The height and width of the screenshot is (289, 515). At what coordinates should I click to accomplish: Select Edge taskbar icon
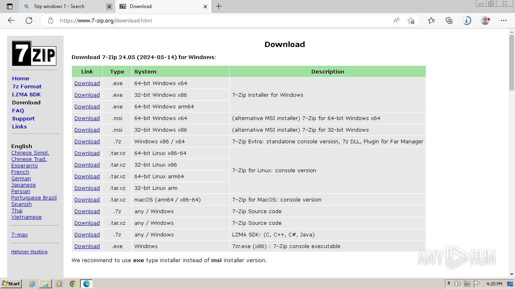tap(87, 284)
